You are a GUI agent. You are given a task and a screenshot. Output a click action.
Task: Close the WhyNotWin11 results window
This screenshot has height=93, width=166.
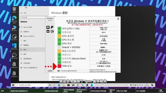118,19
